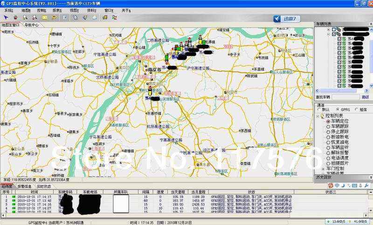The image size is (373, 225).
Task: Check the unchecked fleet group checkbox
Action: [x=334, y=29]
